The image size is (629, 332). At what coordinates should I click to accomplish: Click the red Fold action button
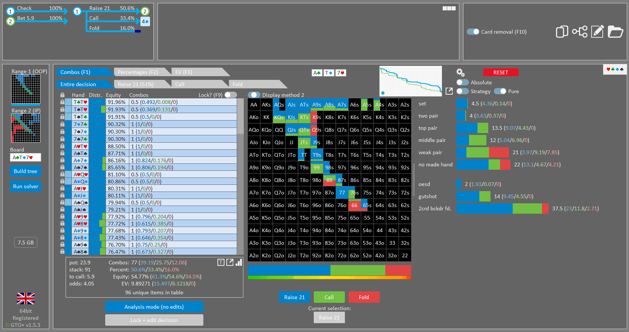(x=364, y=297)
